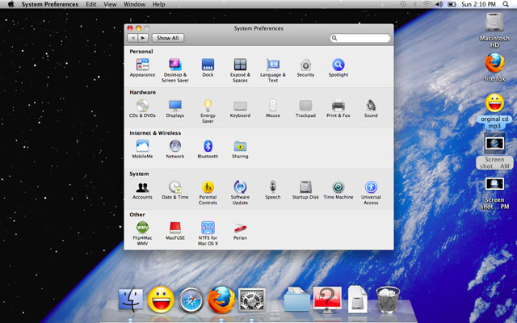517x323 pixels.
Task: Open Print & Fax preferences
Action: click(338, 108)
